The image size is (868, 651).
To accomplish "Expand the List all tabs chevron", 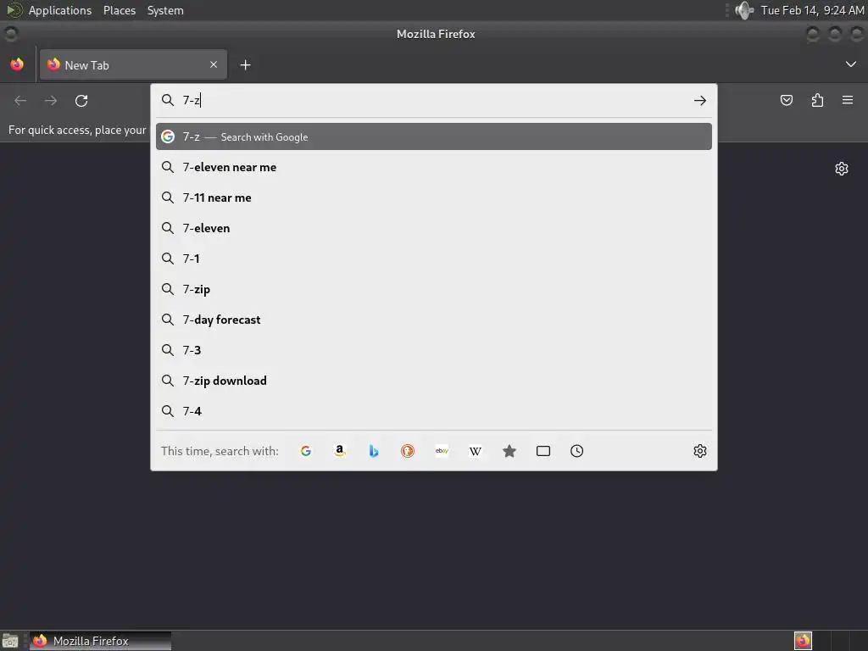I will [851, 64].
